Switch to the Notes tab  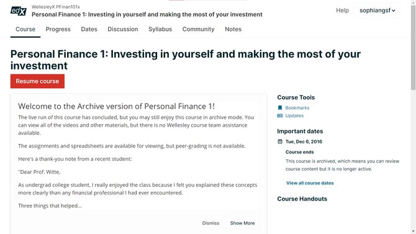(x=233, y=29)
